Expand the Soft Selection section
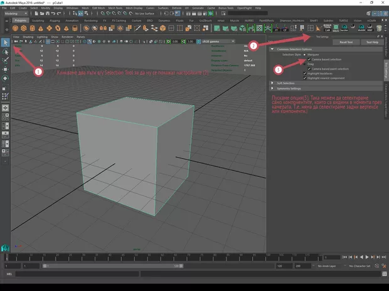 point(285,83)
